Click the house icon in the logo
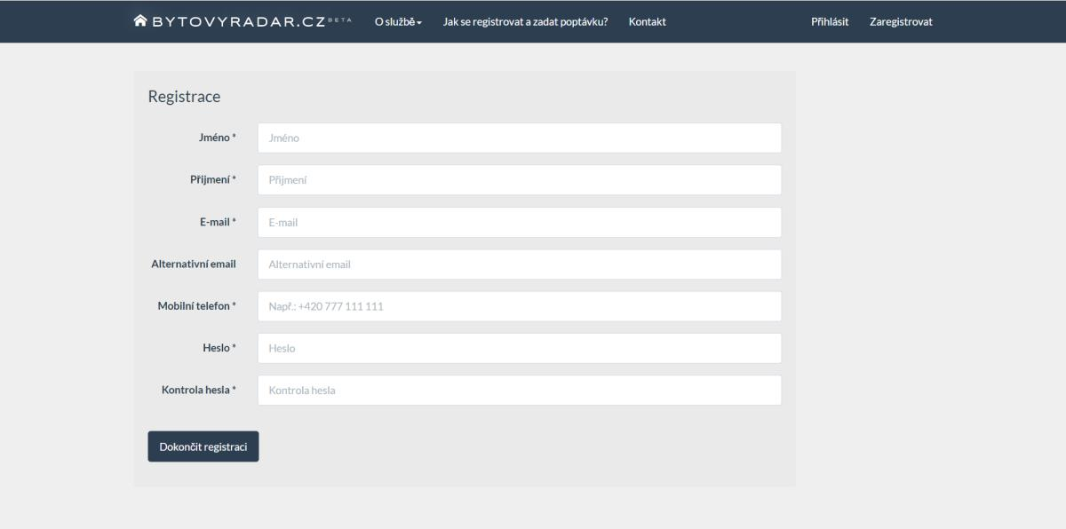1066x529 pixels. click(x=139, y=21)
